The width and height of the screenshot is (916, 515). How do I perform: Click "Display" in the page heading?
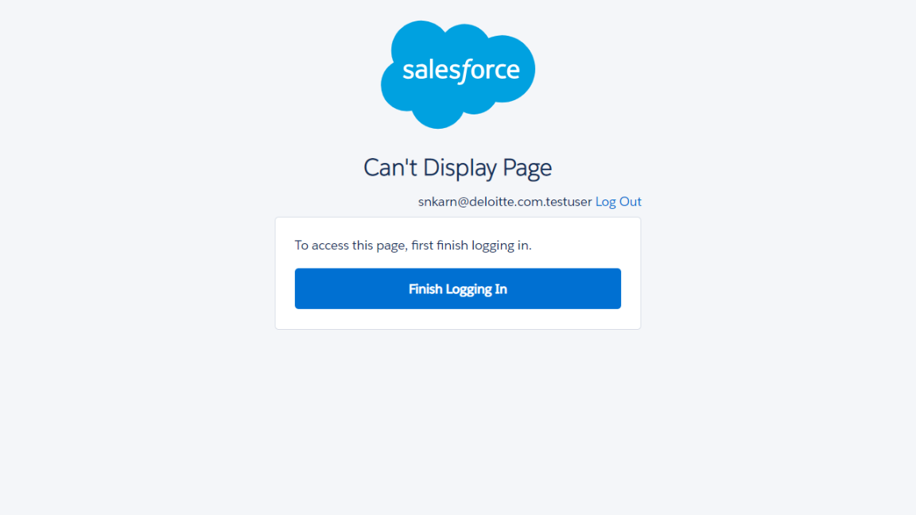460,168
